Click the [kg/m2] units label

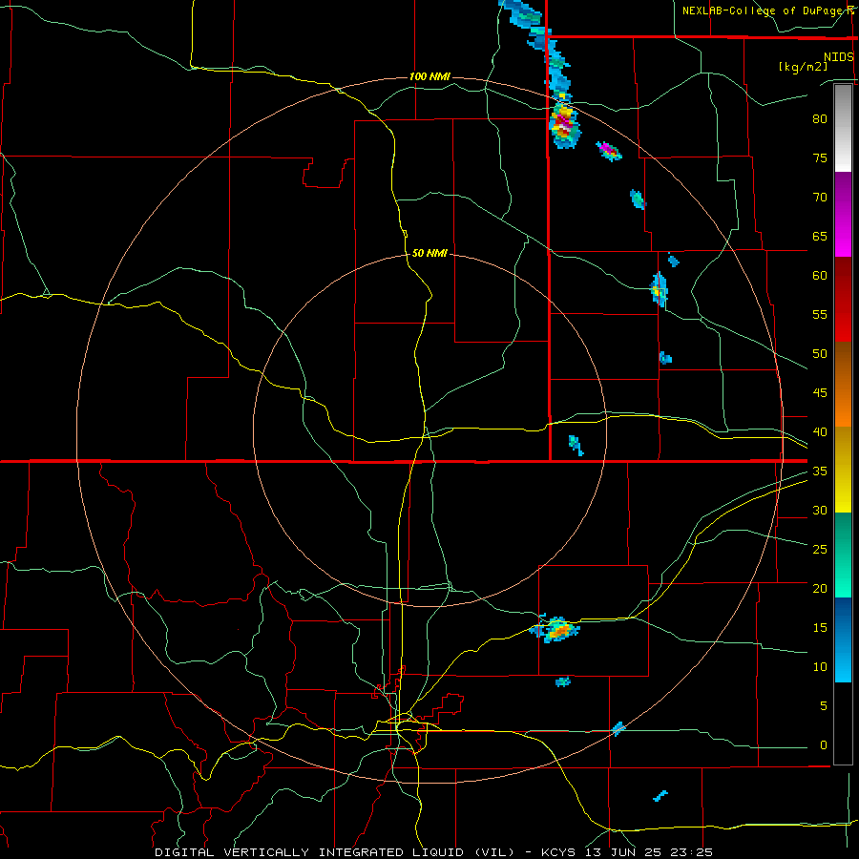[x=803, y=67]
